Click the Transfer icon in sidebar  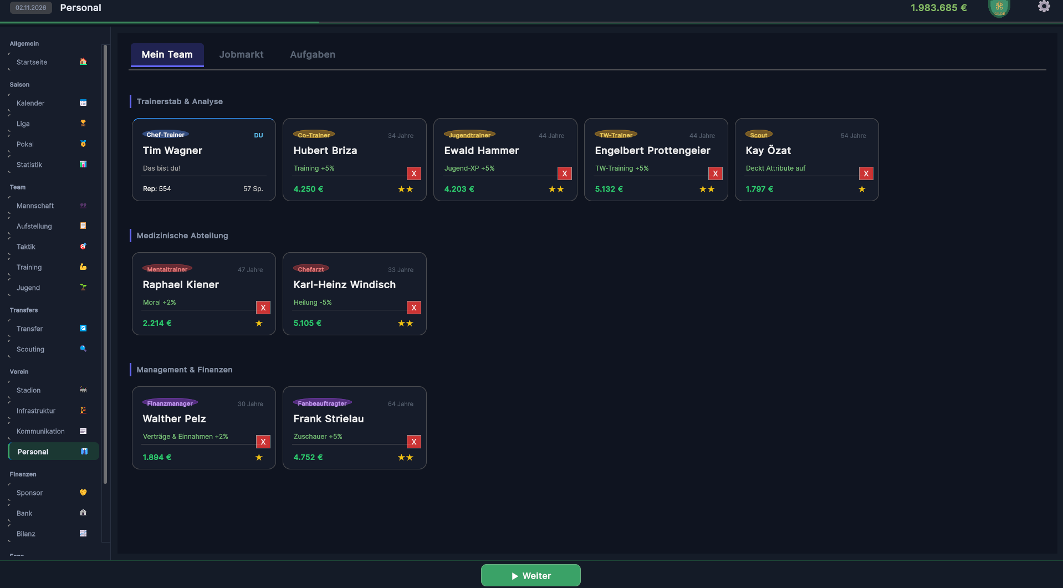coord(83,328)
